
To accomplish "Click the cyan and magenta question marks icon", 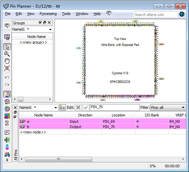I will tap(7, 147).
